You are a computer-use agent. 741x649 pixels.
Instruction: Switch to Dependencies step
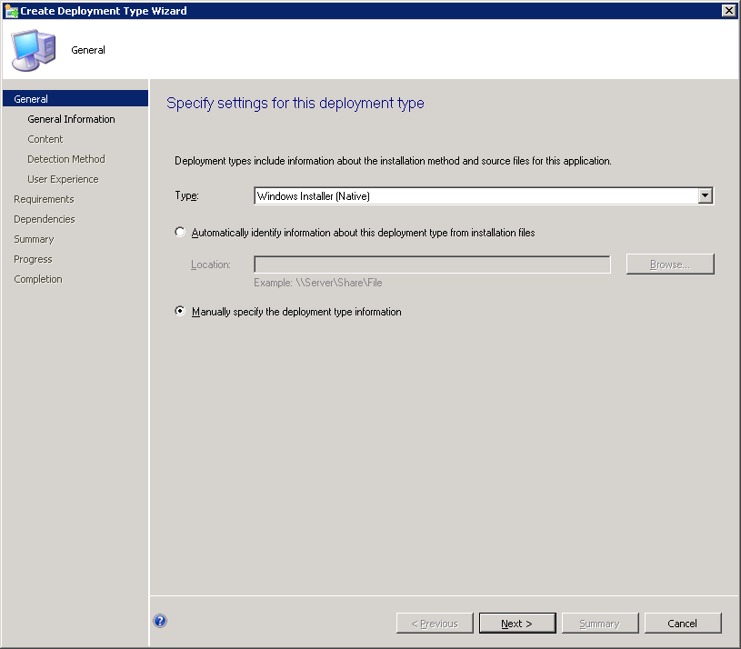45,219
